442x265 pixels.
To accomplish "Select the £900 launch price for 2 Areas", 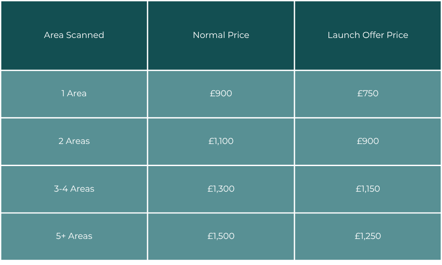I will [368, 141].
